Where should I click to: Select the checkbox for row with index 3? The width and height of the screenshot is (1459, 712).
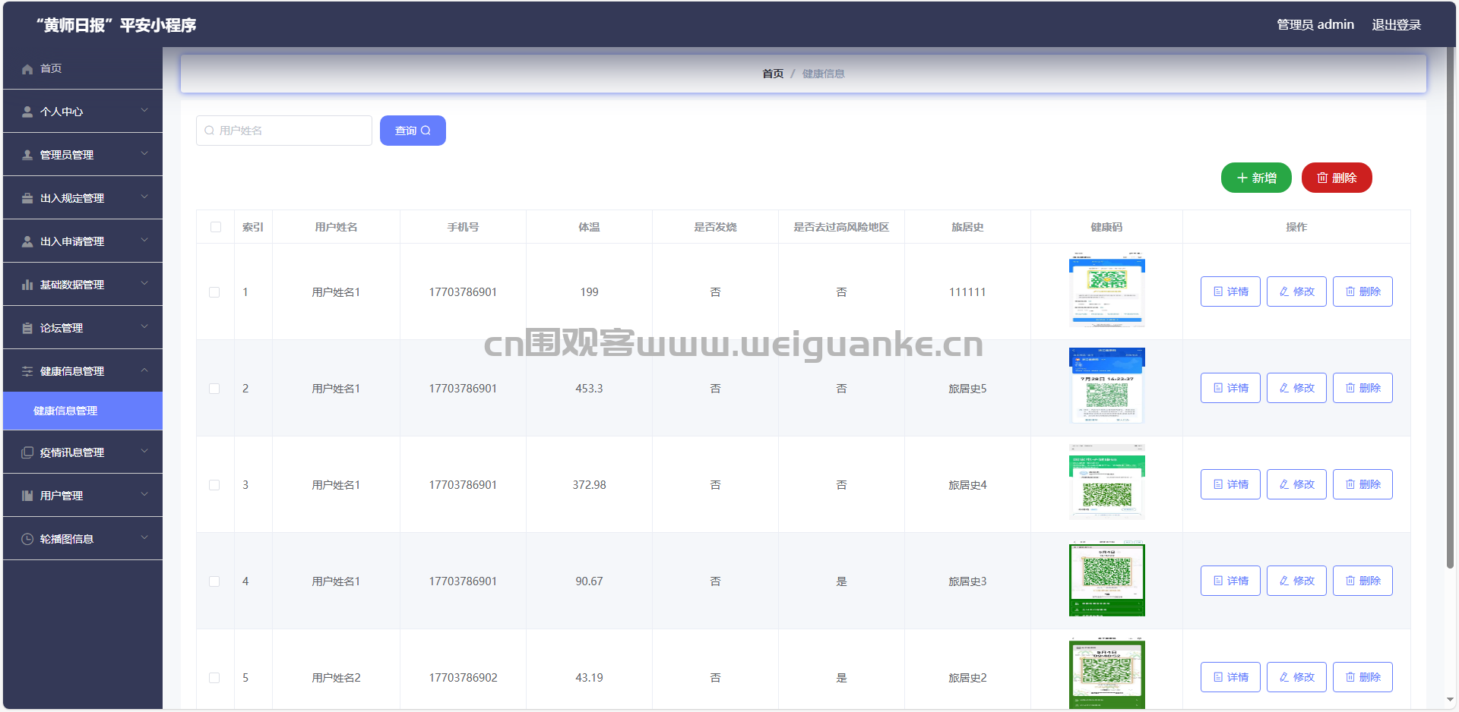pos(214,485)
